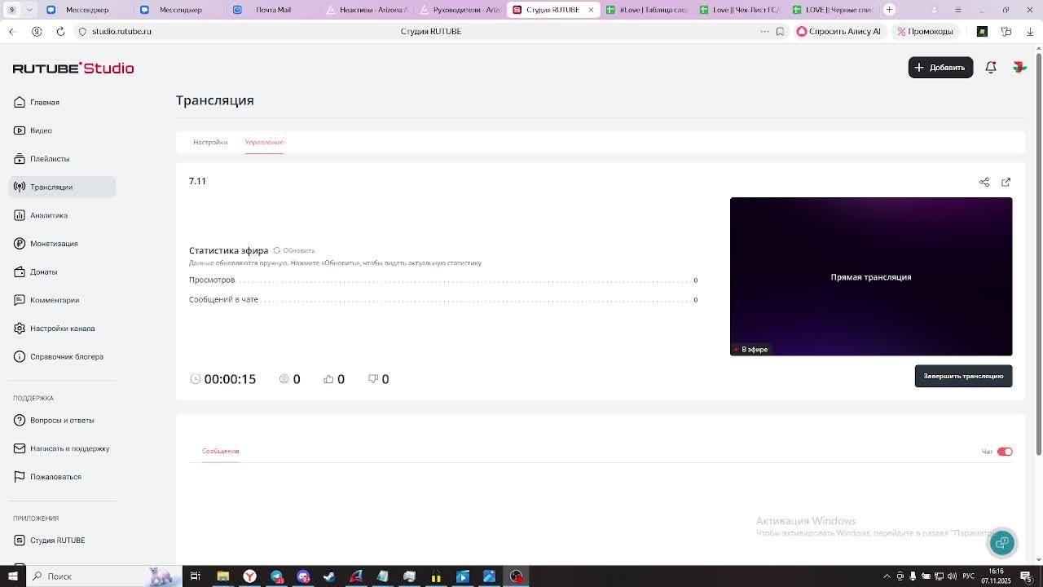Open Вопросы и ответы support page
This screenshot has width=1043, height=587.
coord(62,420)
